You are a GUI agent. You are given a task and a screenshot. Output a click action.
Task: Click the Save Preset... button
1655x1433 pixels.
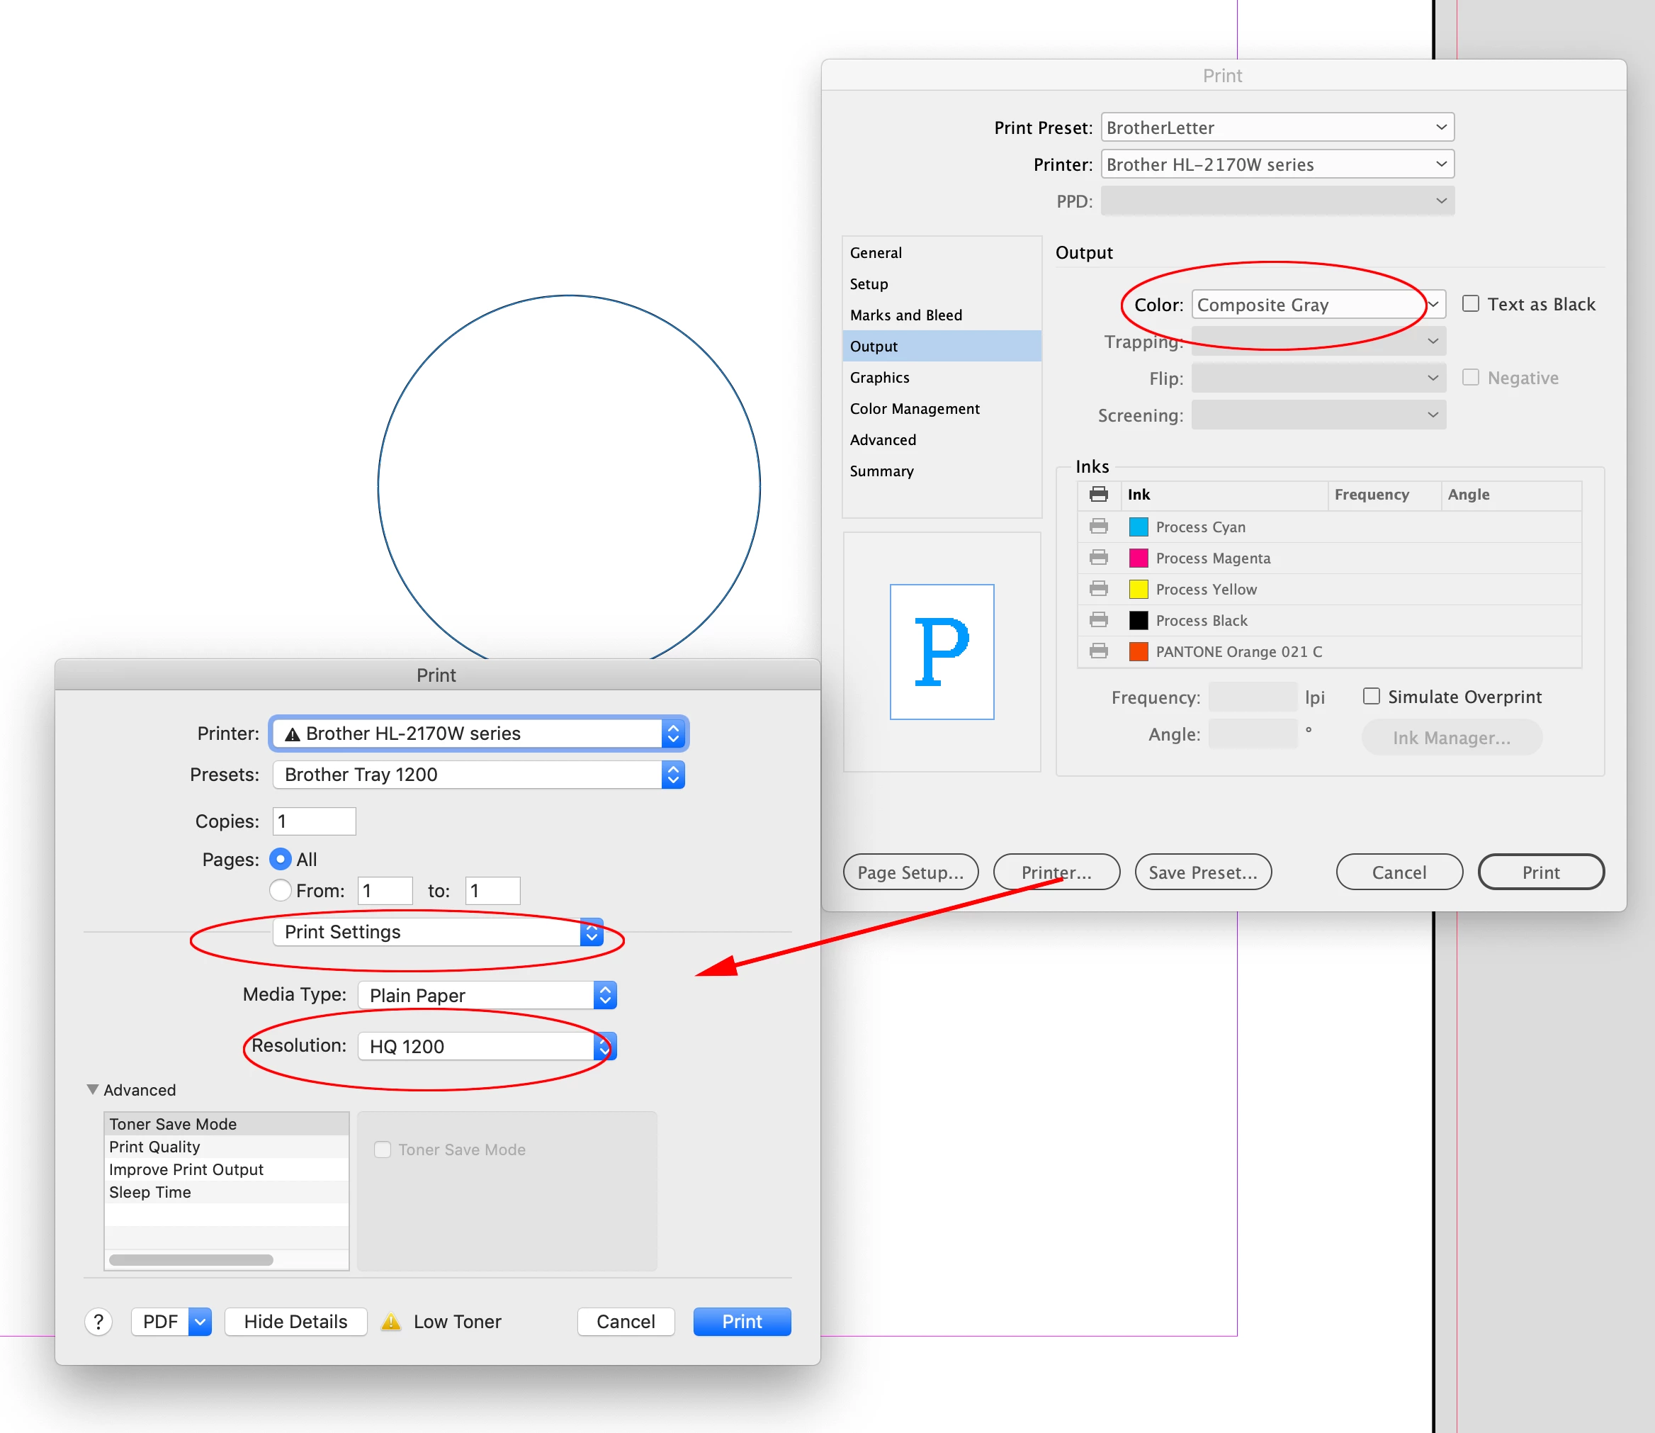pos(1202,872)
